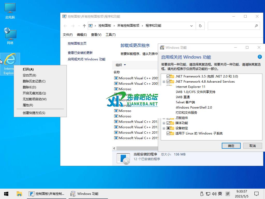Choose 开启无痕浏览(Q) from the context menu
This screenshot has height=199, width=265.
click(x=34, y=93)
